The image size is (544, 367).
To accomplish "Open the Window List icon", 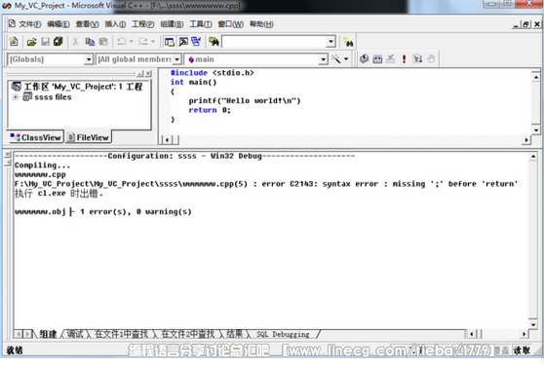I will click(196, 42).
